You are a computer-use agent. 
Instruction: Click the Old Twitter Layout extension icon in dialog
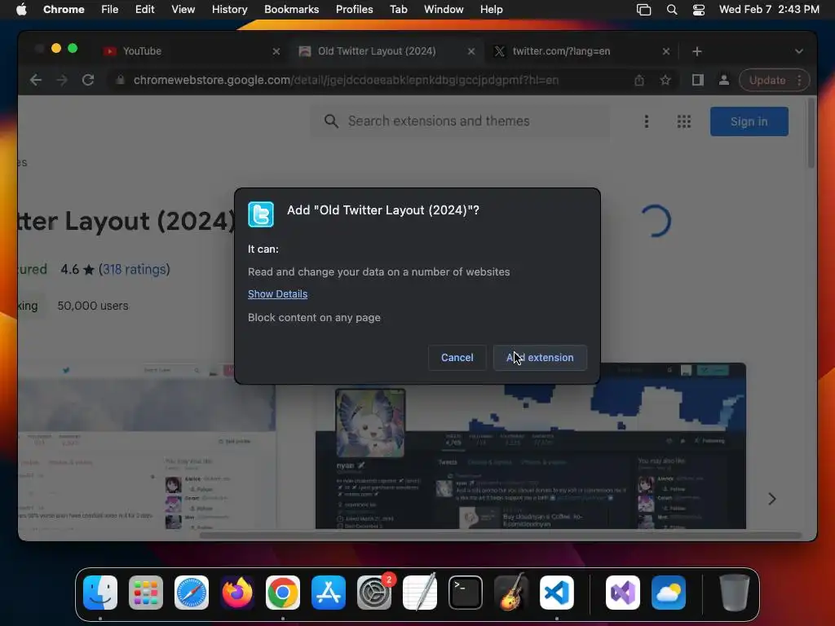click(261, 214)
